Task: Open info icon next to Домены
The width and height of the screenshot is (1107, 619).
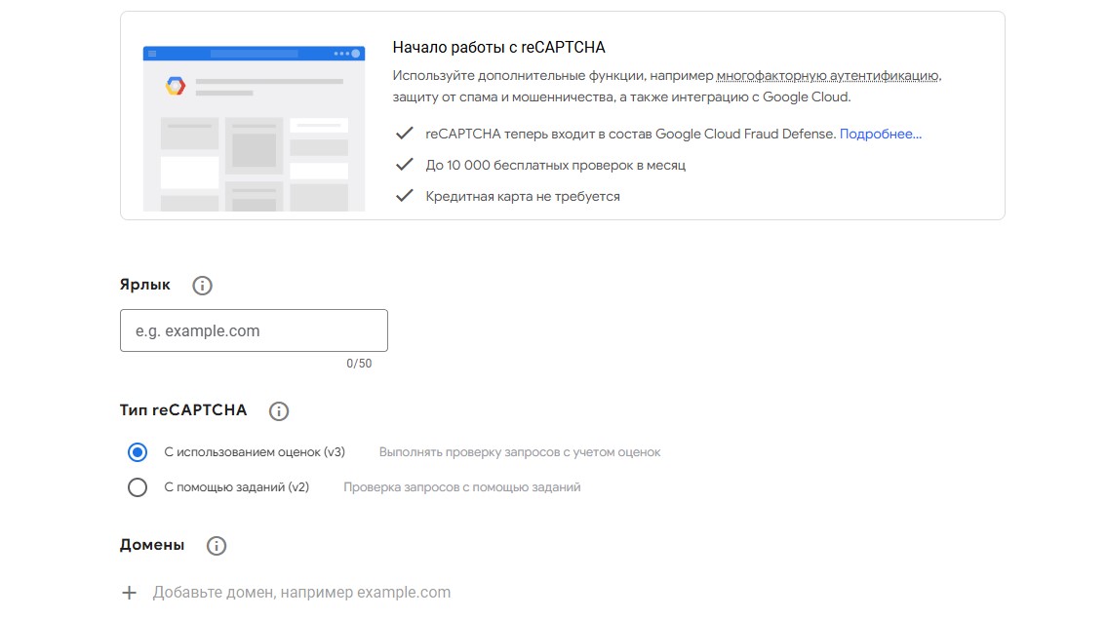Action: pos(216,546)
